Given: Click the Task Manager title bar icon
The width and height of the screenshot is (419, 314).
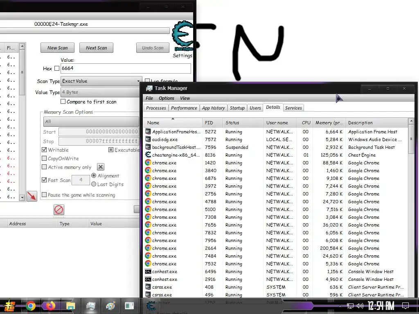Looking at the screenshot, I should (149, 88).
